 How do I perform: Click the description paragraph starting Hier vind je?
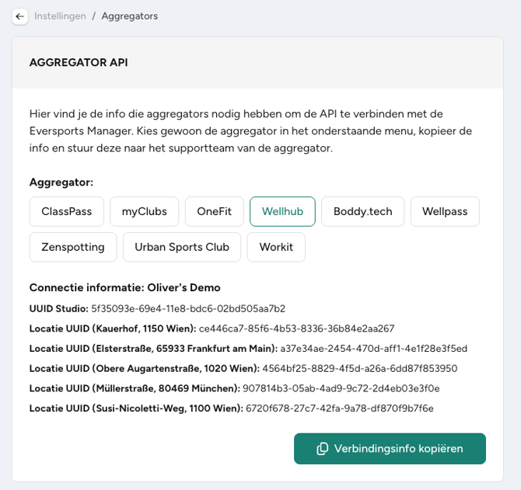250,130
